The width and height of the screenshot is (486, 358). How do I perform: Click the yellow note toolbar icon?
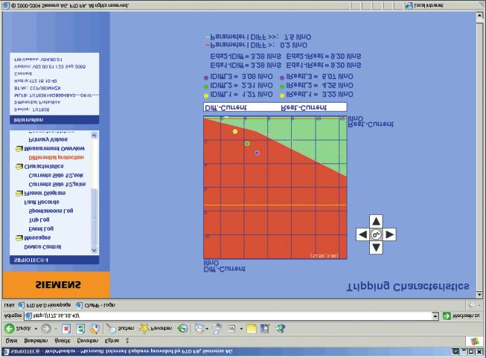252,328
